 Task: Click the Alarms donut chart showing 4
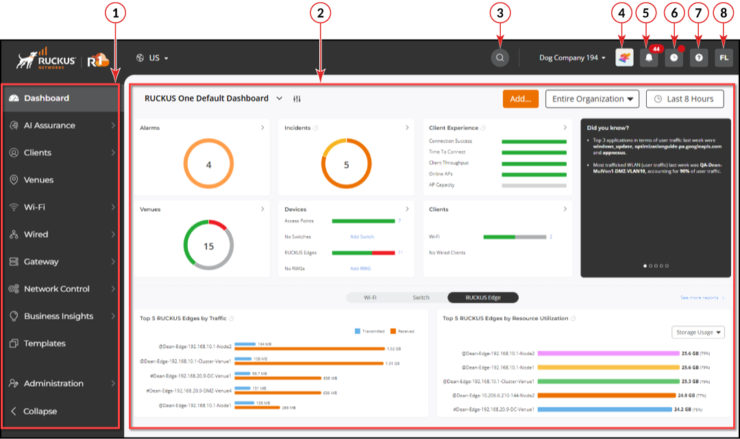coord(208,165)
